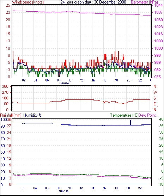Image resolution: width=164 pixels, height=196 pixels.
Task: Click the 25 knots windspeed scale value
Action: click(x=8, y=6)
